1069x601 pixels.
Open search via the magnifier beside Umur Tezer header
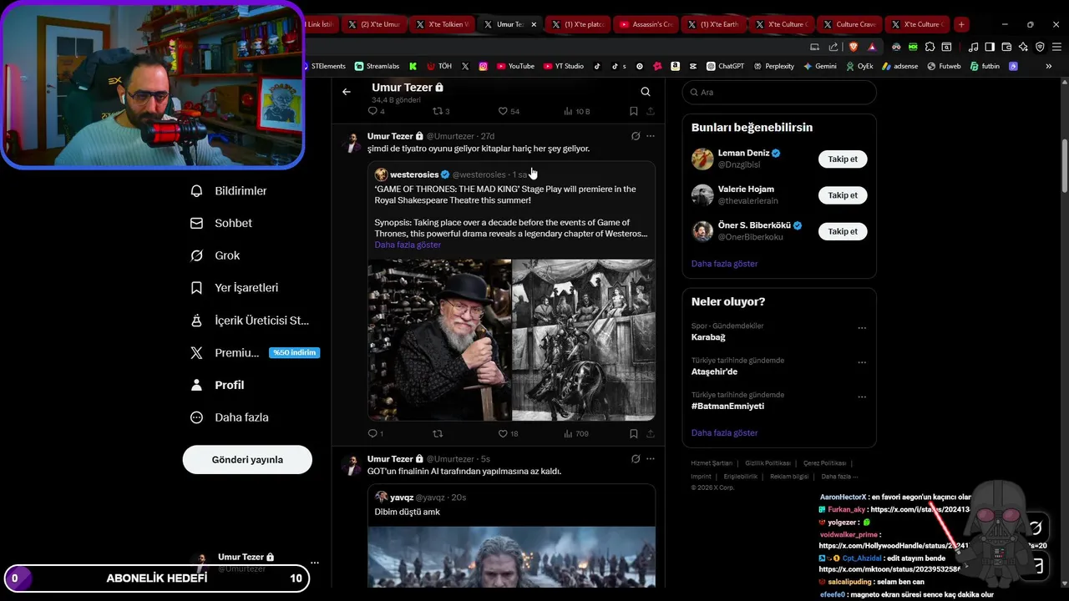click(x=646, y=92)
